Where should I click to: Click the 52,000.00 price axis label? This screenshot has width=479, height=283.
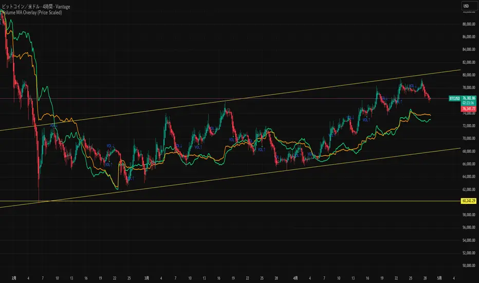(469, 253)
